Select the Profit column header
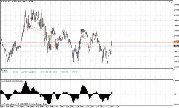Screen dimensions: 179x108 point(75,72)
